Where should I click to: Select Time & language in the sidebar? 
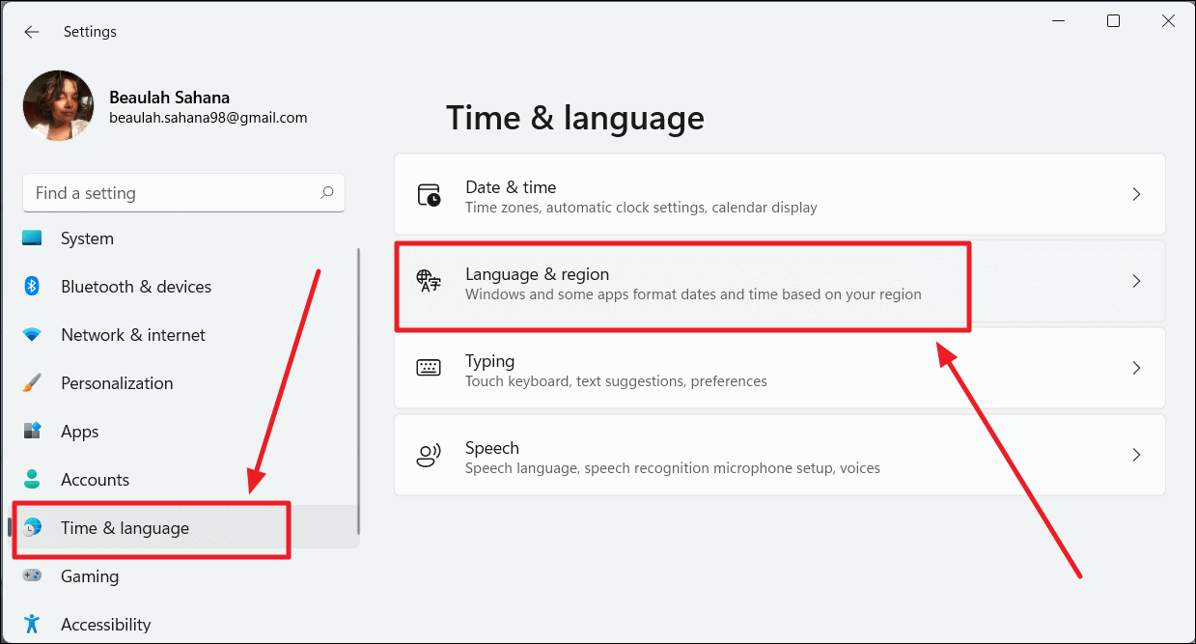tap(124, 527)
